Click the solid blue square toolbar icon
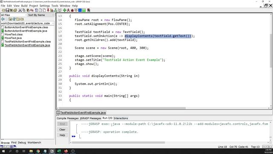 (x=80, y=10)
